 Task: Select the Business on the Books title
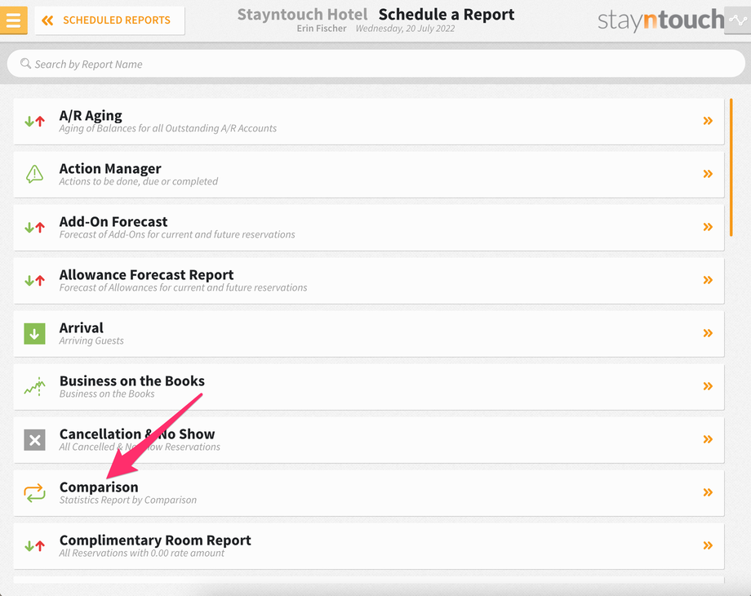point(132,381)
